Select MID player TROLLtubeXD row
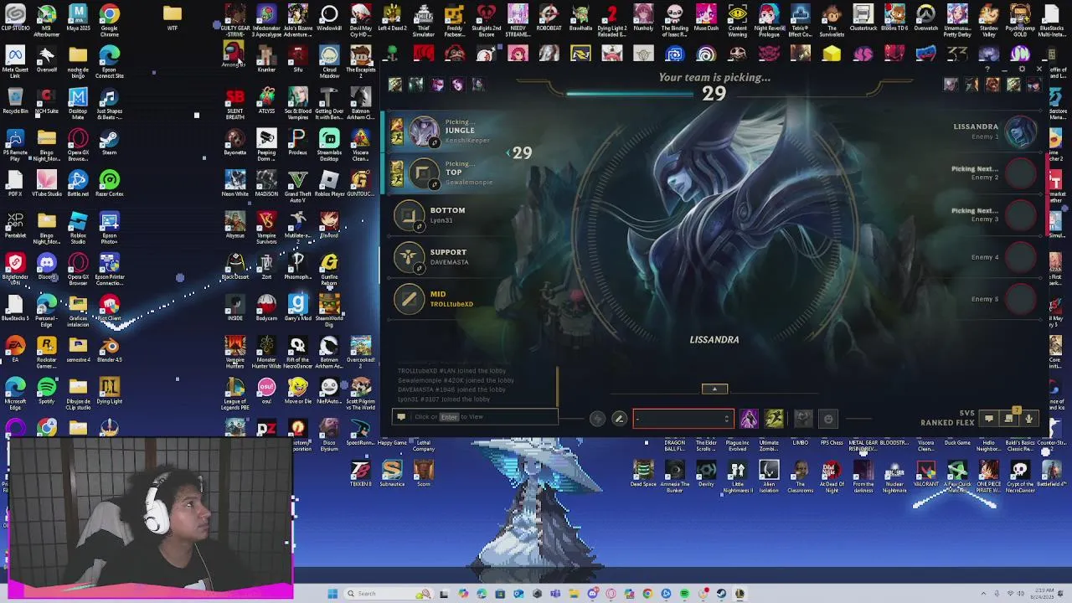The height and width of the screenshot is (603, 1072). pyautogui.click(x=445, y=299)
